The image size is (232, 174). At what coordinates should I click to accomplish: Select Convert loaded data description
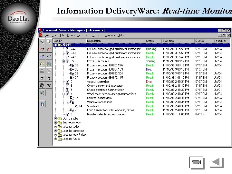(99, 98)
